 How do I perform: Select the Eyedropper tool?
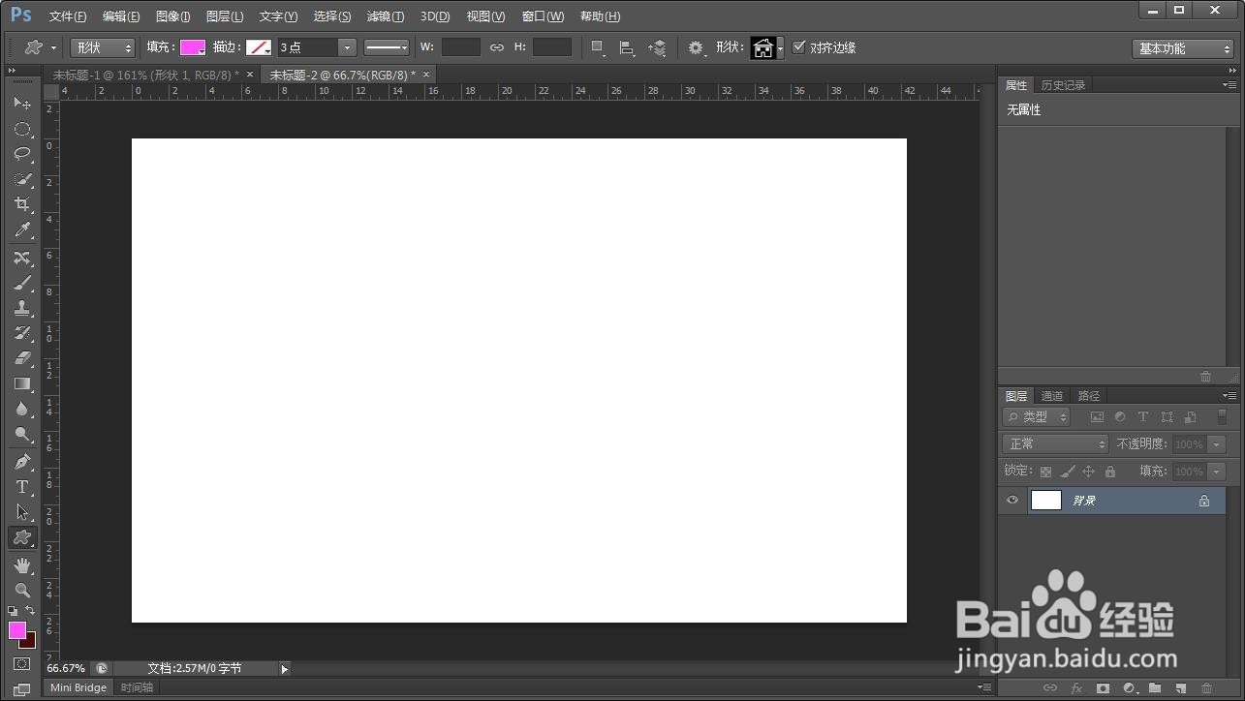22,229
